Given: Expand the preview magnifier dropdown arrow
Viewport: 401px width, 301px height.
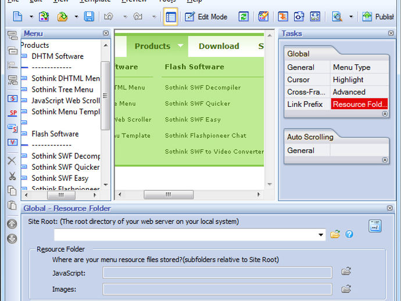Looking at the screenshot, I should [x=351, y=17].
